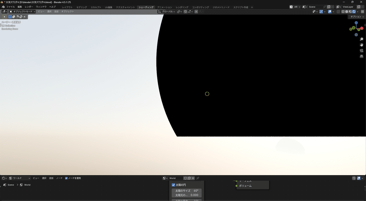Switch to the レイアウト workspace tab

(67, 7)
